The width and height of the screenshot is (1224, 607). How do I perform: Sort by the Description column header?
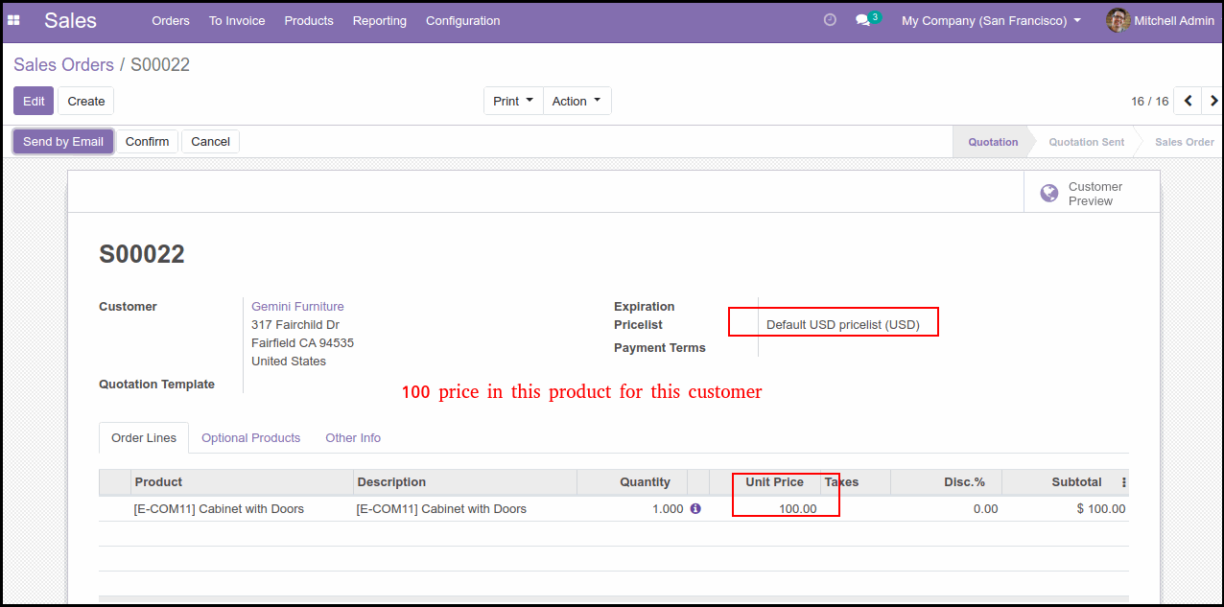click(x=465, y=482)
